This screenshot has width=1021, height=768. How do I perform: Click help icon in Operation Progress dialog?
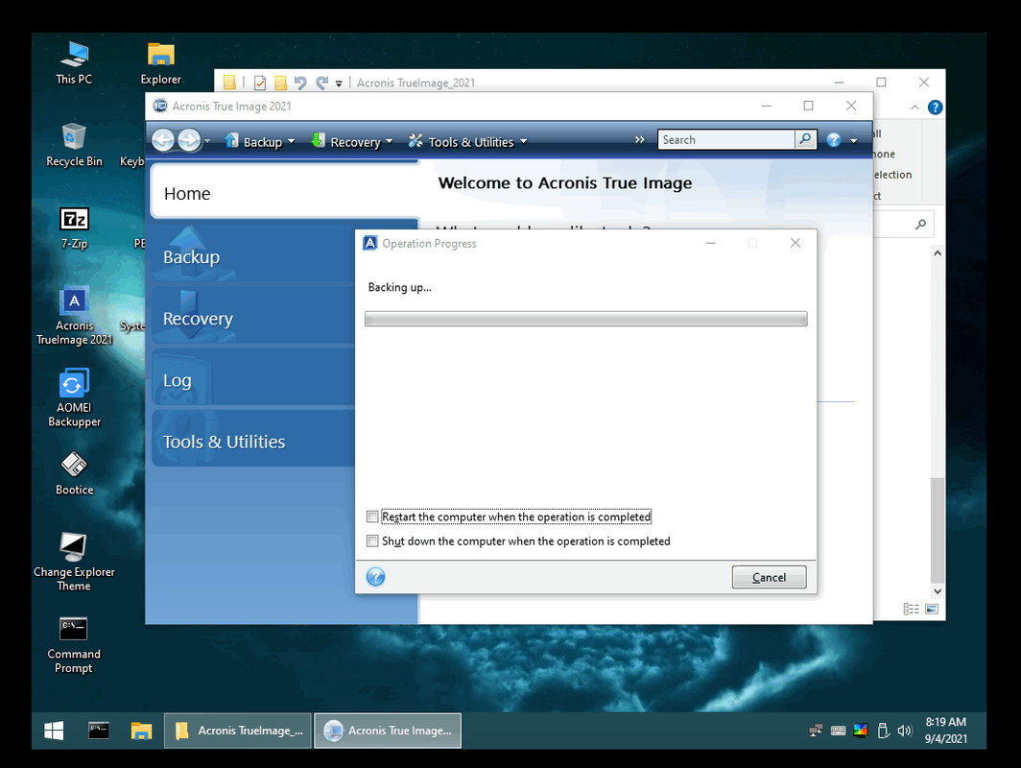pyautogui.click(x=376, y=577)
